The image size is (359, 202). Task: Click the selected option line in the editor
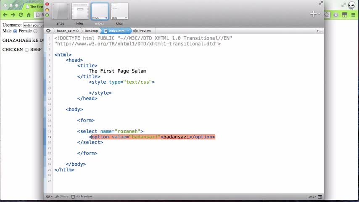tap(152, 137)
